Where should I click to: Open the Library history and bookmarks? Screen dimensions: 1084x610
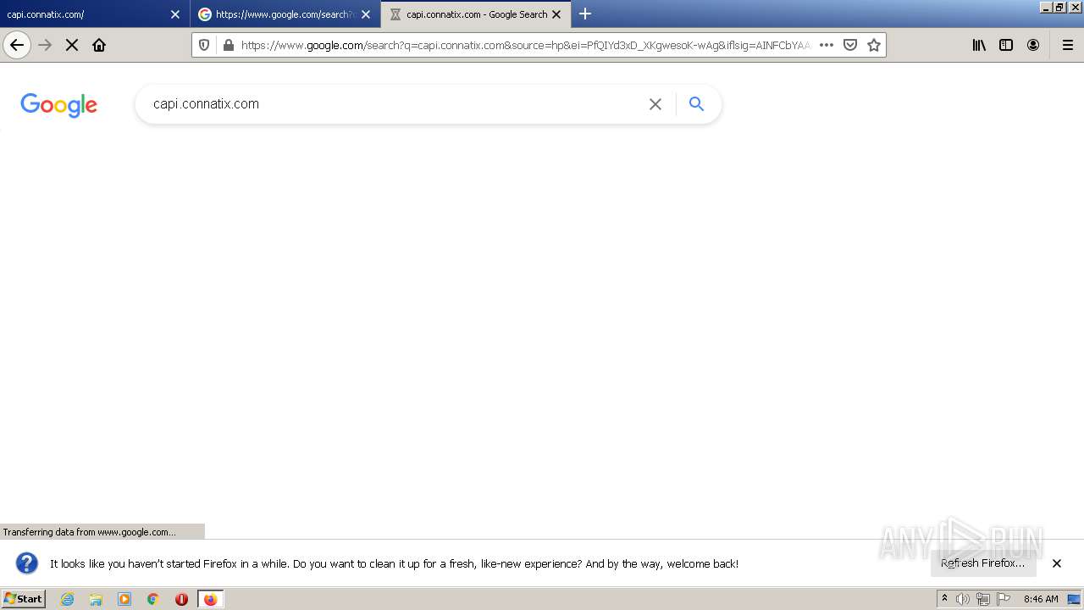[979, 45]
